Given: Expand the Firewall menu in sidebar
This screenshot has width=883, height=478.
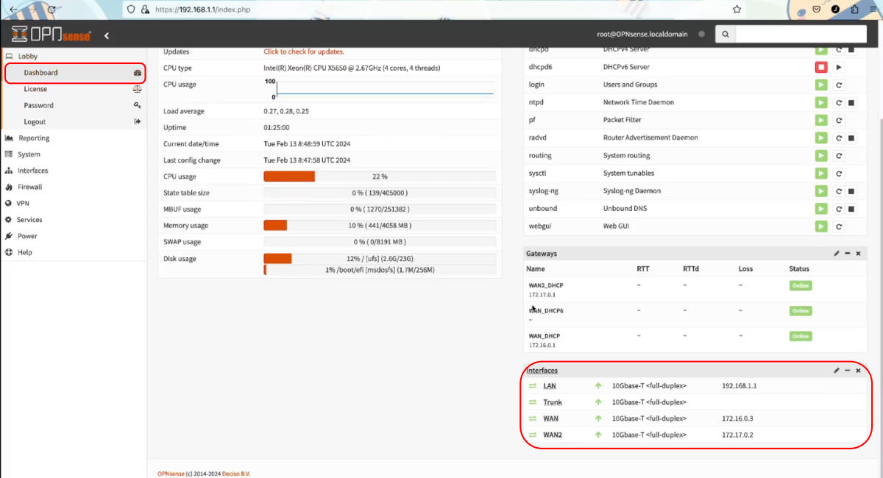Looking at the screenshot, I should click(x=30, y=188).
